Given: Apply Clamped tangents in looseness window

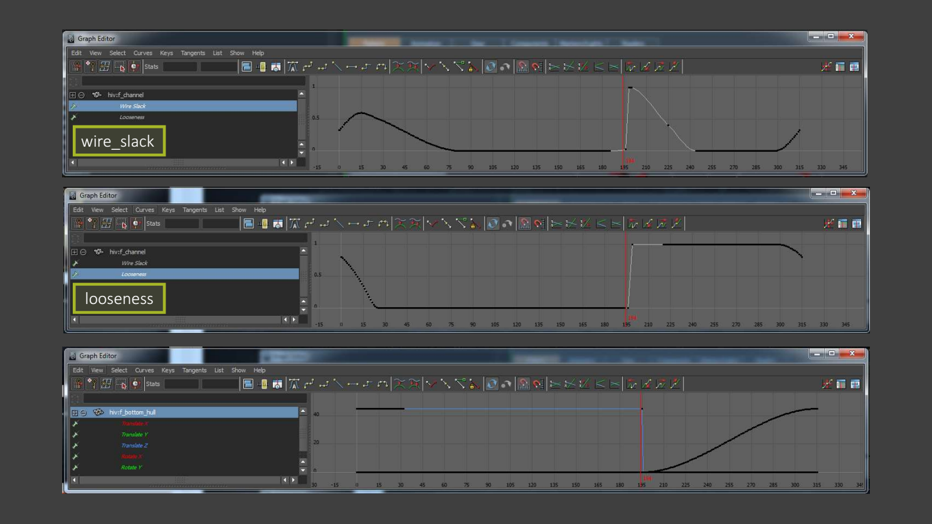Looking at the screenshot, I should tap(324, 223).
